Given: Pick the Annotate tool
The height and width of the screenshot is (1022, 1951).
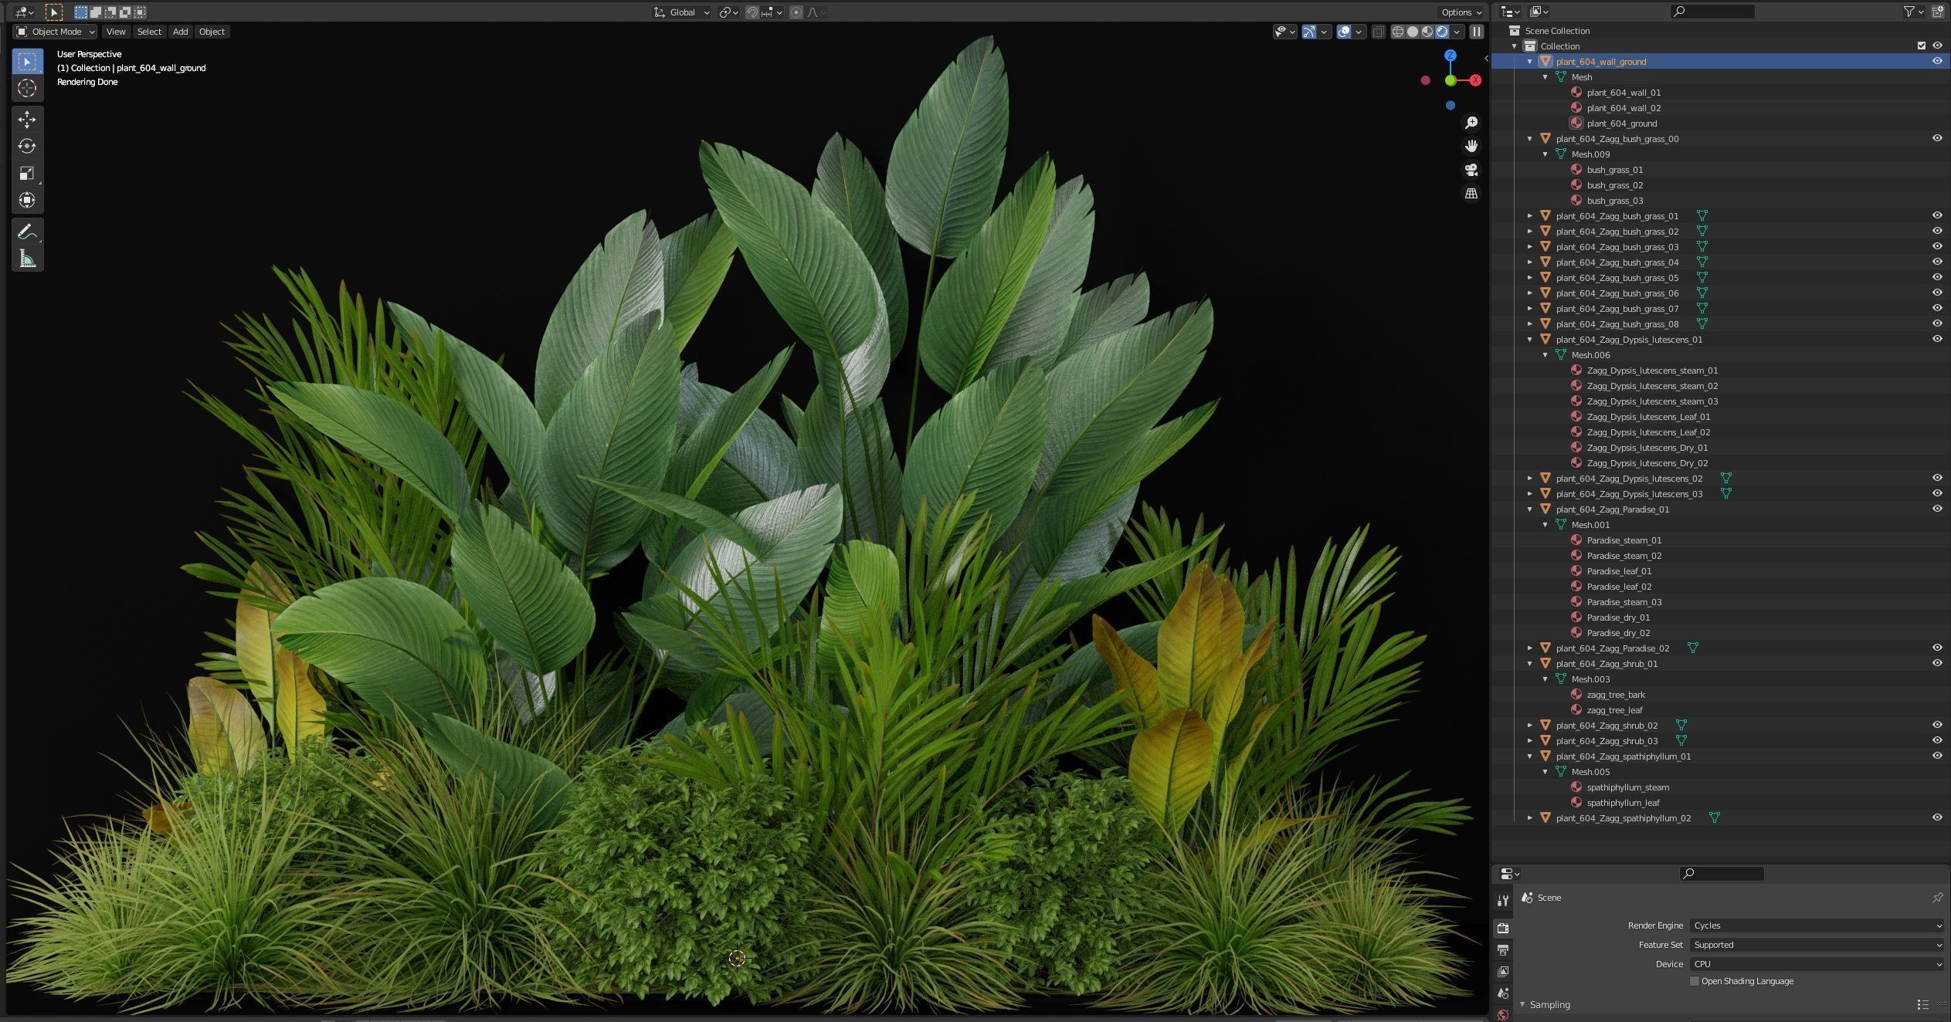Looking at the screenshot, I should (27, 232).
